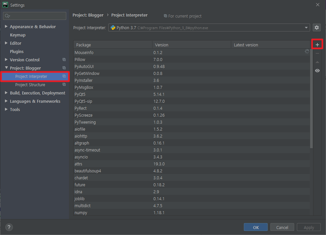Select the idna package row

[192, 192]
